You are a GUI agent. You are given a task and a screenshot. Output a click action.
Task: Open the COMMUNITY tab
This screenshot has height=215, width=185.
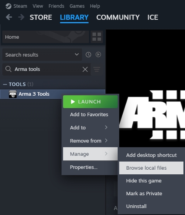click(118, 17)
